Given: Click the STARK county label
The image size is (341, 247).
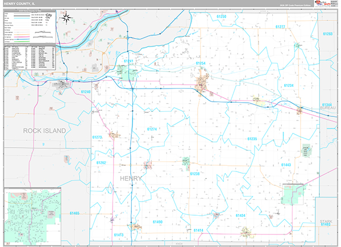Looking at the screenshot, I should tap(326, 221).
